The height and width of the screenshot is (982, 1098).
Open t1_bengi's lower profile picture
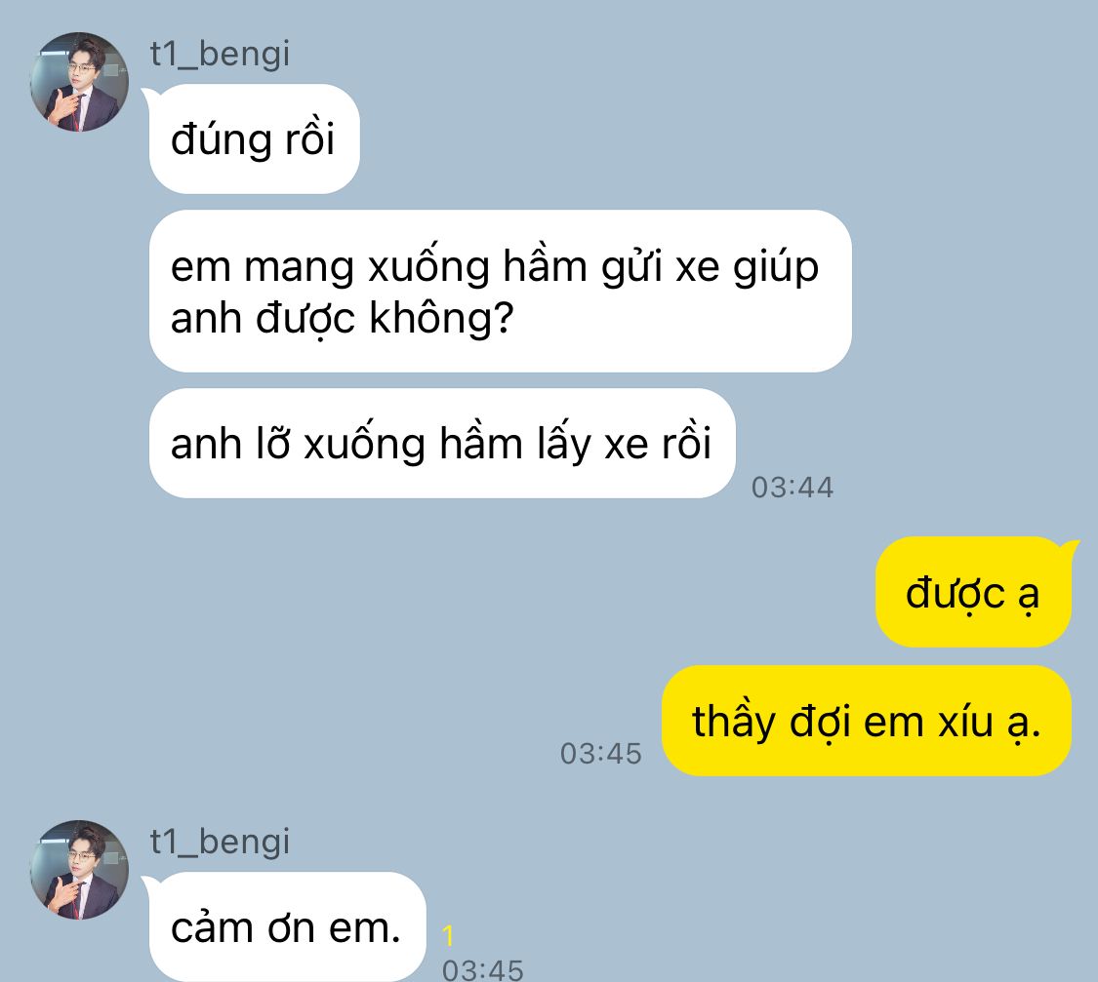(79, 870)
